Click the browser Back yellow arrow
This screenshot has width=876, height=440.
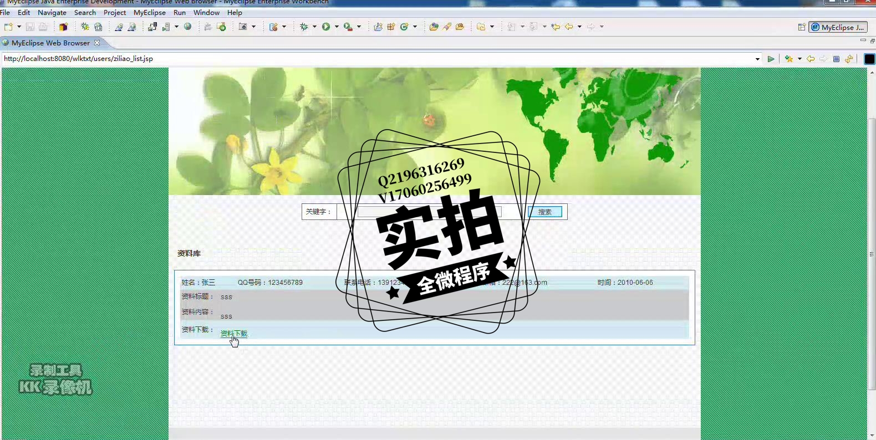pos(811,59)
